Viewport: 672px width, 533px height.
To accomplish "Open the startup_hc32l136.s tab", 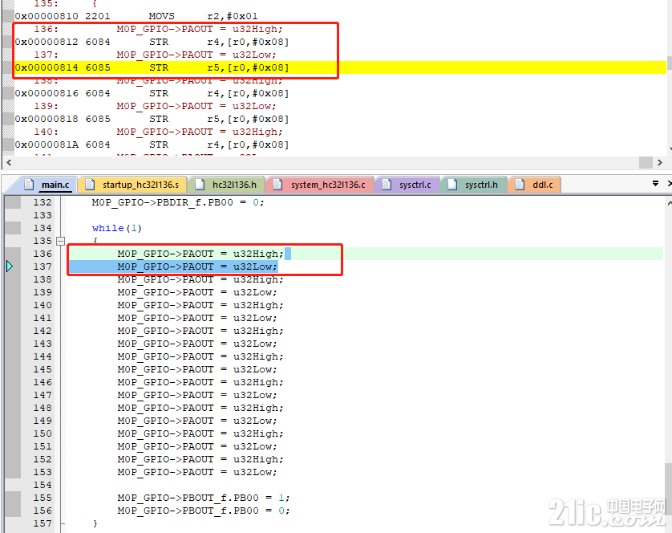I will click(132, 185).
